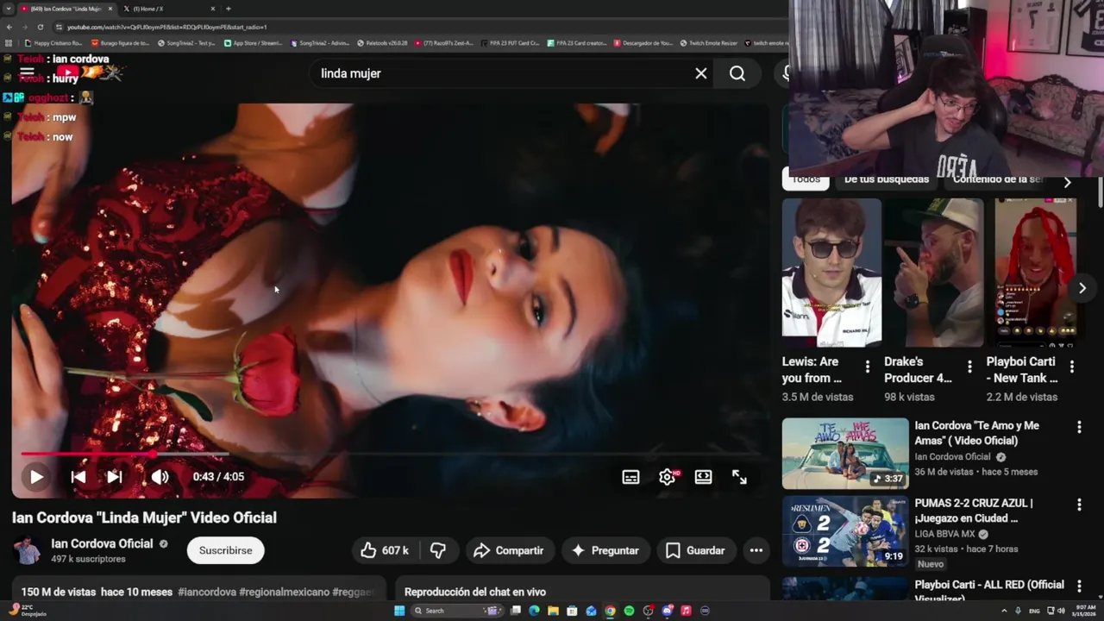Select the 'De tus búsquedas' filter chip

tap(887, 180)
